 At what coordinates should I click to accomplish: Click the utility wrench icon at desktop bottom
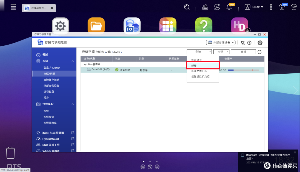tap(150, 167)
